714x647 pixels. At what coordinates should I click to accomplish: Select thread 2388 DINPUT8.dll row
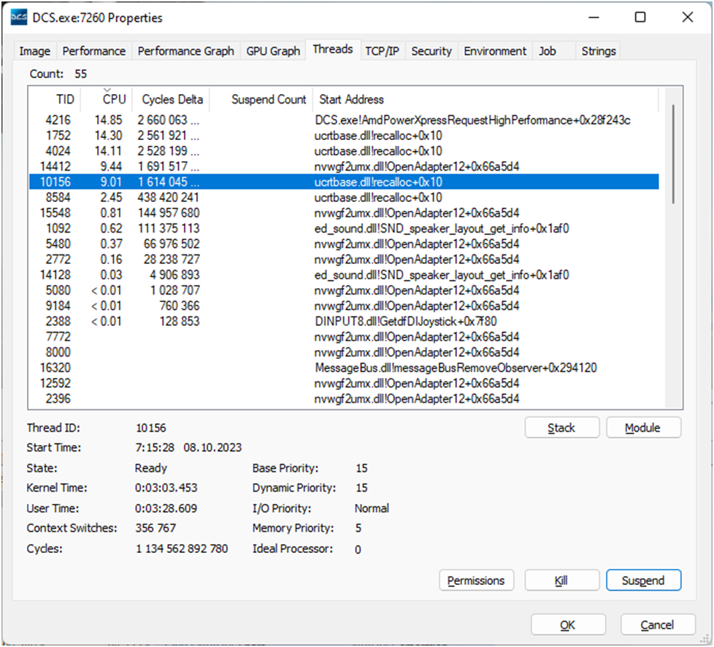(x=344, y=321)
